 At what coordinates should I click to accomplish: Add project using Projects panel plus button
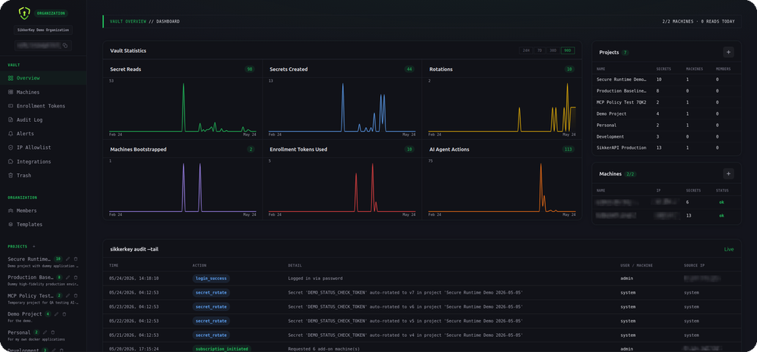728,52
